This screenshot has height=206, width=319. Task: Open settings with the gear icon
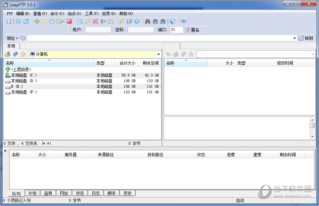point(18,21)
